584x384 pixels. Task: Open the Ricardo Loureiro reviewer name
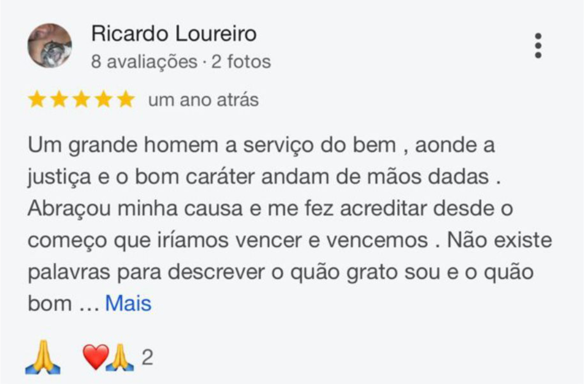(174, 34)
